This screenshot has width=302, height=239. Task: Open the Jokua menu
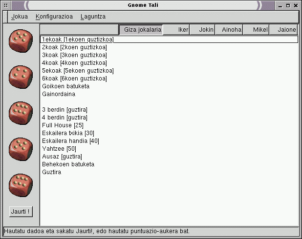pyautogui.click(x=20, y=17)
